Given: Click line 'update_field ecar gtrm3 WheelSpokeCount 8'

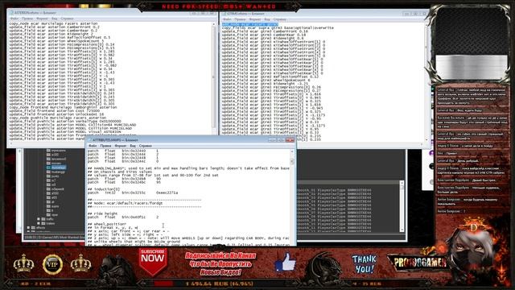Looking at the screenshot, I should pyautogui.click(x=266, y=81).
